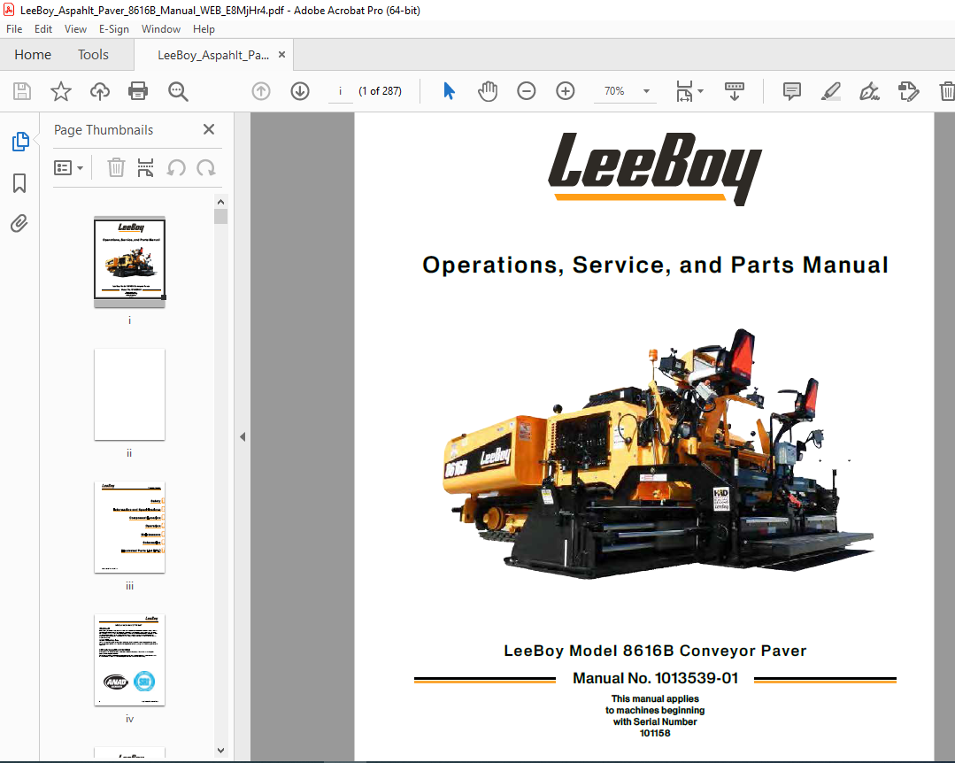Image resolution: width=955 pixels, height=763 pixels.
Task: Click the '(1 of 287)' page count
Action: coord(380,91)
